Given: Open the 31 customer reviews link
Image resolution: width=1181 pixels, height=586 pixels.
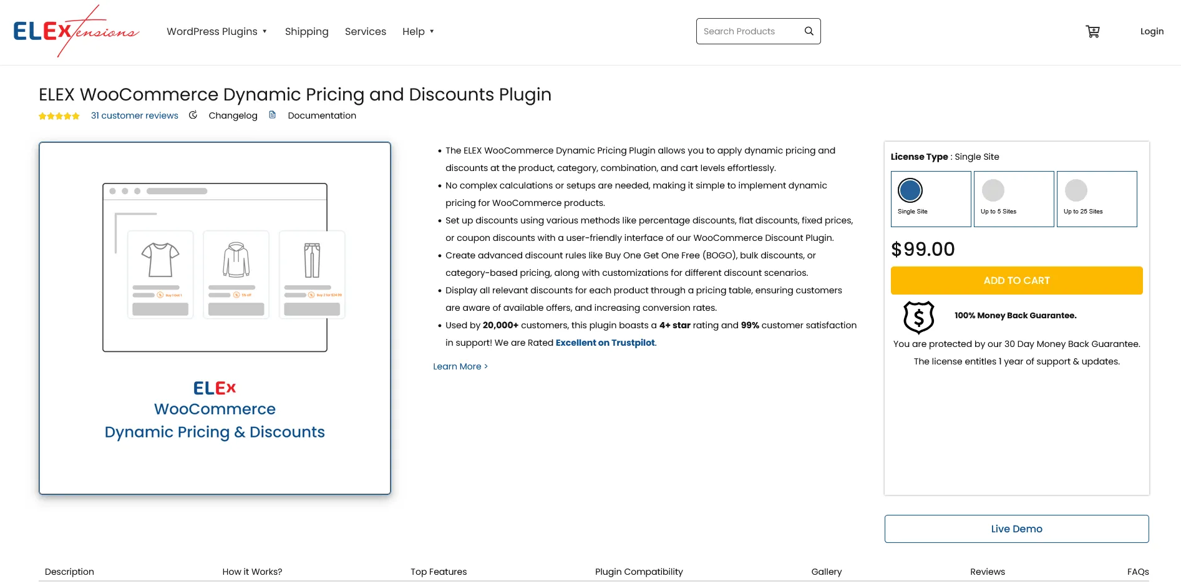Looking at the screenshot, I should click(x=135, y=115).
